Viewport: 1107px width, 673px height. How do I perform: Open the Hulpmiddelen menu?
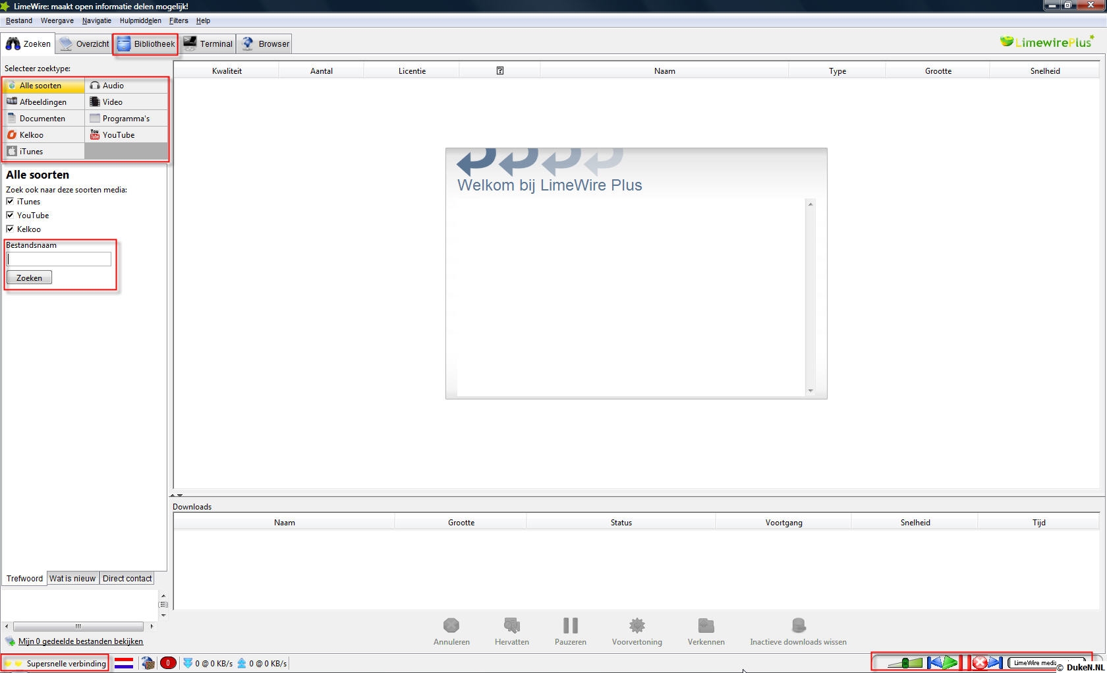(140, 20)
